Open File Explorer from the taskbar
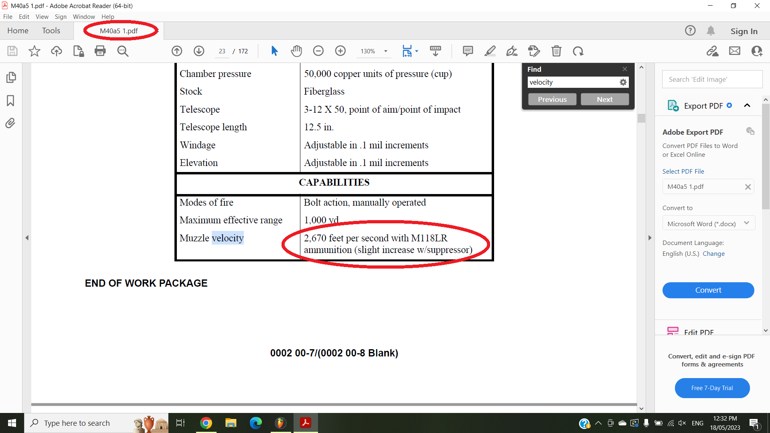 click(231, 423)
